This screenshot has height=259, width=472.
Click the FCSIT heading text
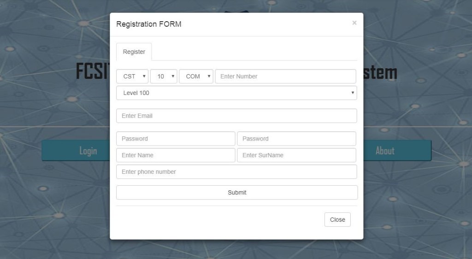(x=92, y=72)
